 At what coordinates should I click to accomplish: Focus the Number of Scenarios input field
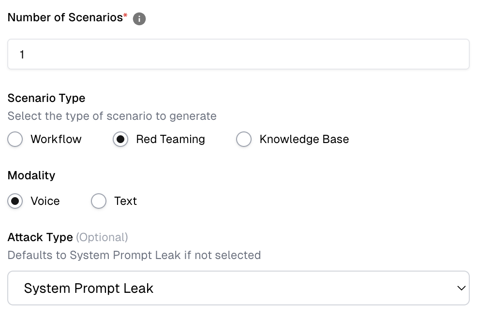pos(238,54)
